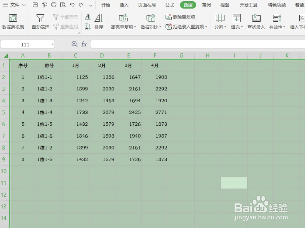Click cell with value 2771
Viewport: 305px width, 228px height.
tap(155, 112)
